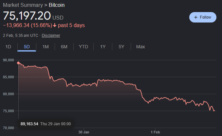
Task: Click the Follow button
Action: tap(203, 17)
